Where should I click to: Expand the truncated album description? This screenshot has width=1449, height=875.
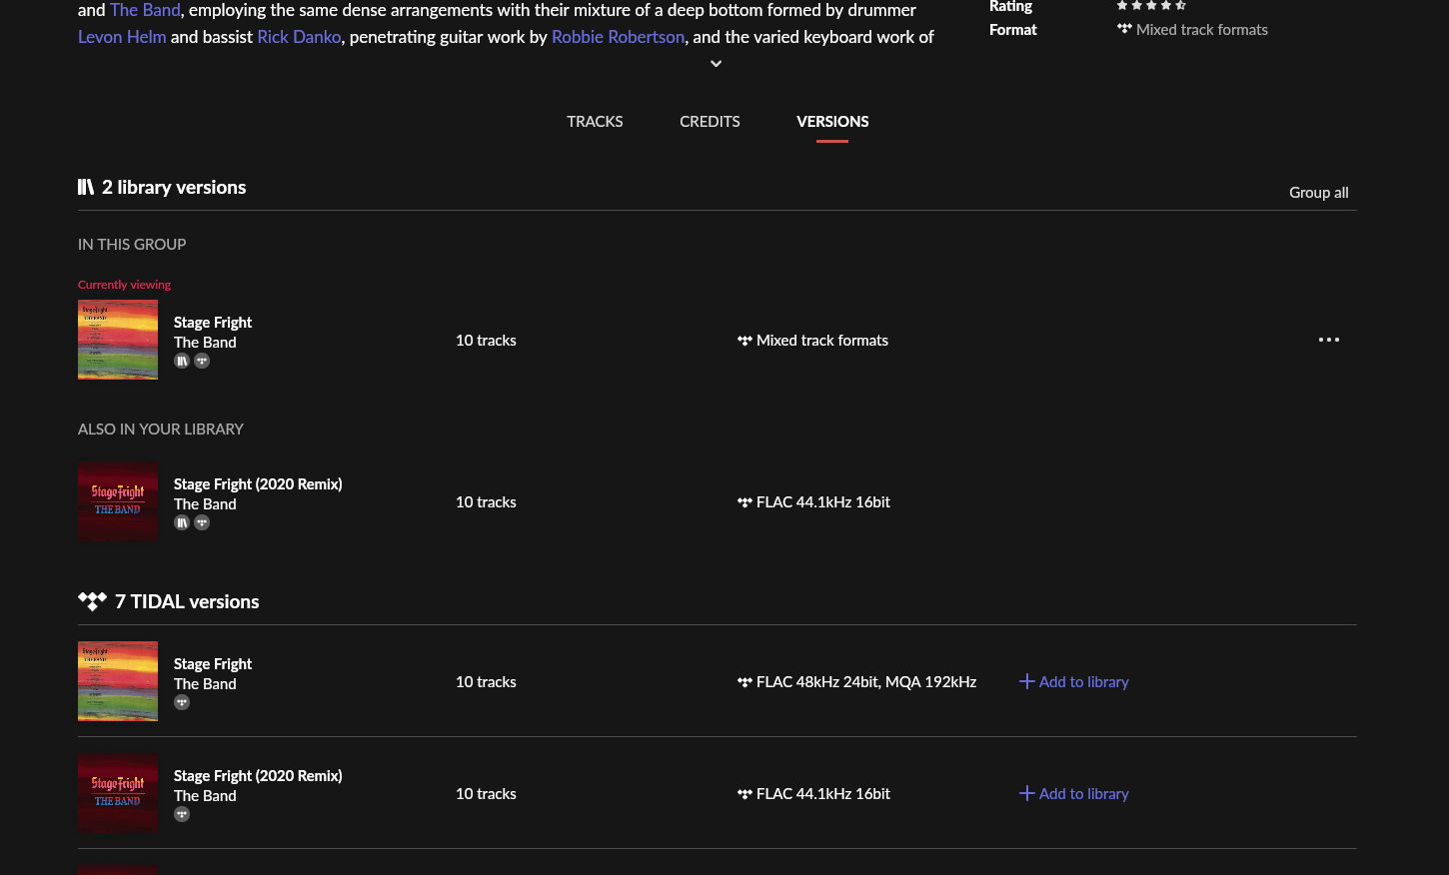tap(716, 63)
